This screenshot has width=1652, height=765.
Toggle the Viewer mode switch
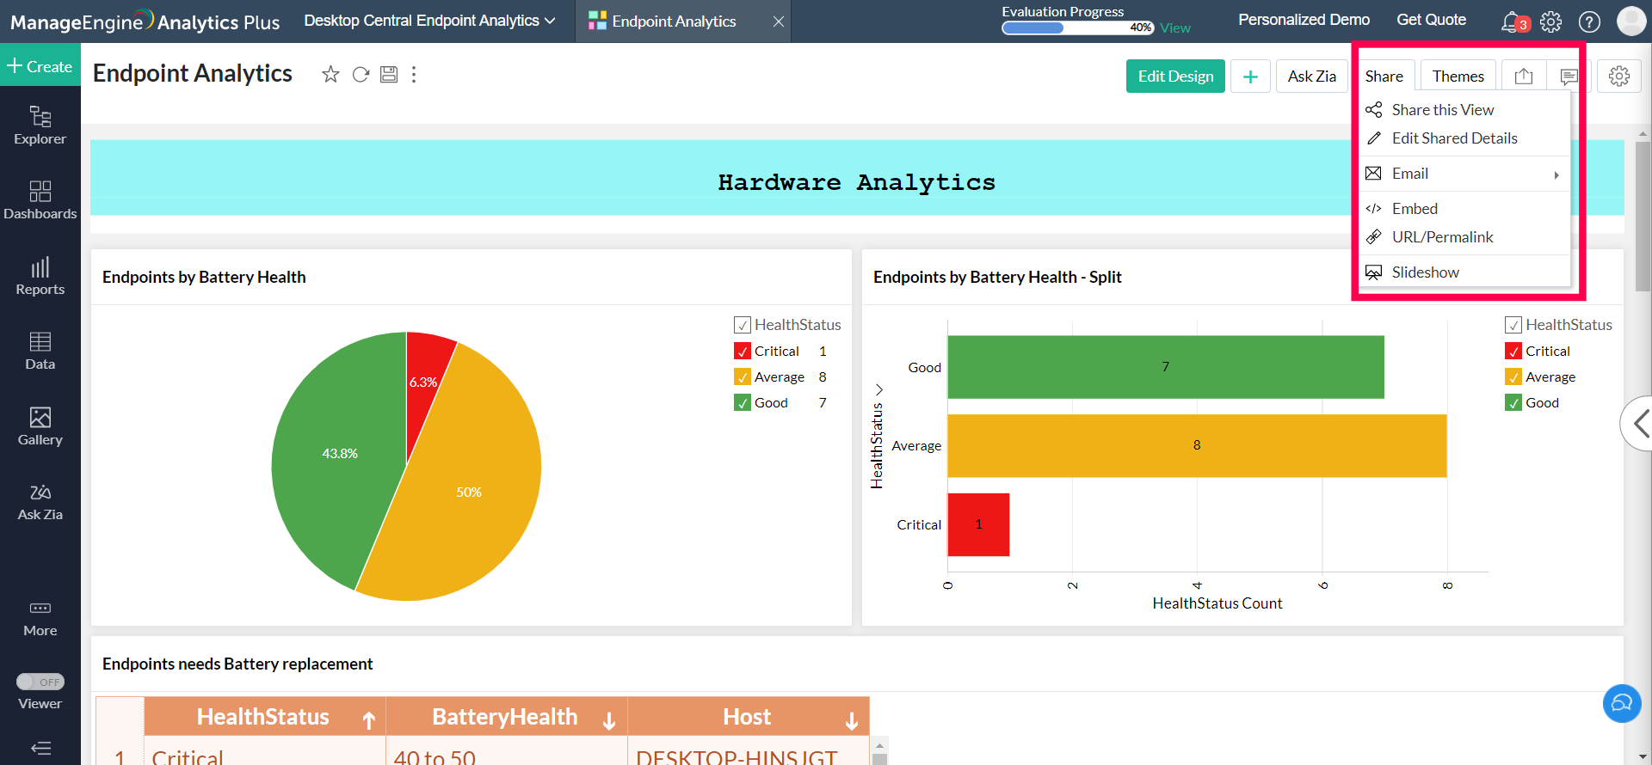(x=40, y=682)
